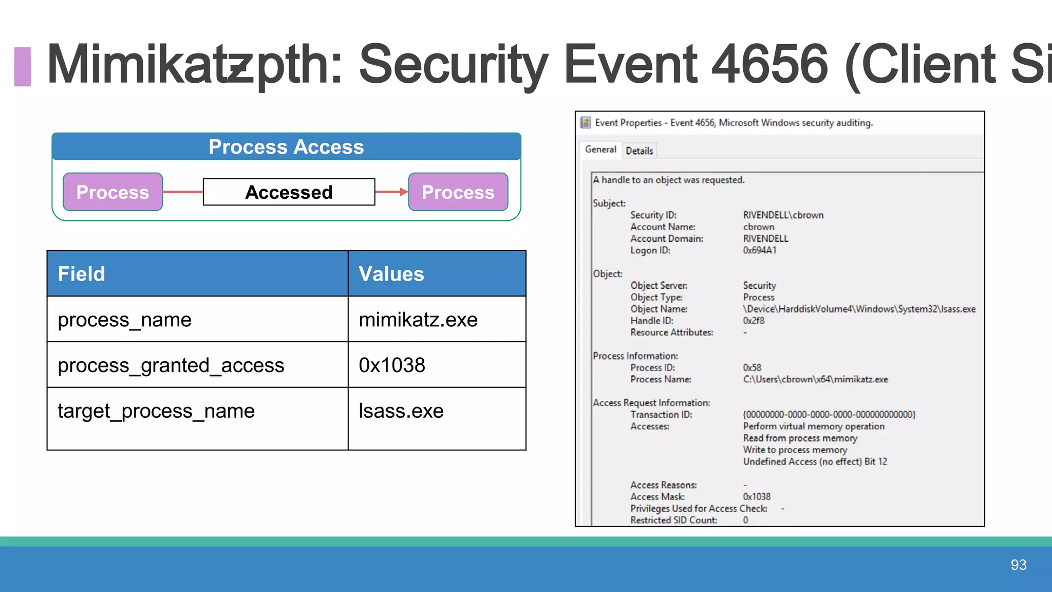Click the Subject: section label
1052x592 pixels.
[609, 203]
